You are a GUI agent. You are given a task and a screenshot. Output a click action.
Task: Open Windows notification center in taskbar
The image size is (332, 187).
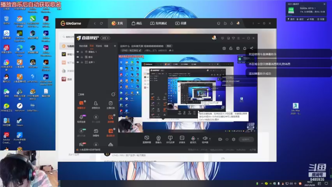coord(326,184)
